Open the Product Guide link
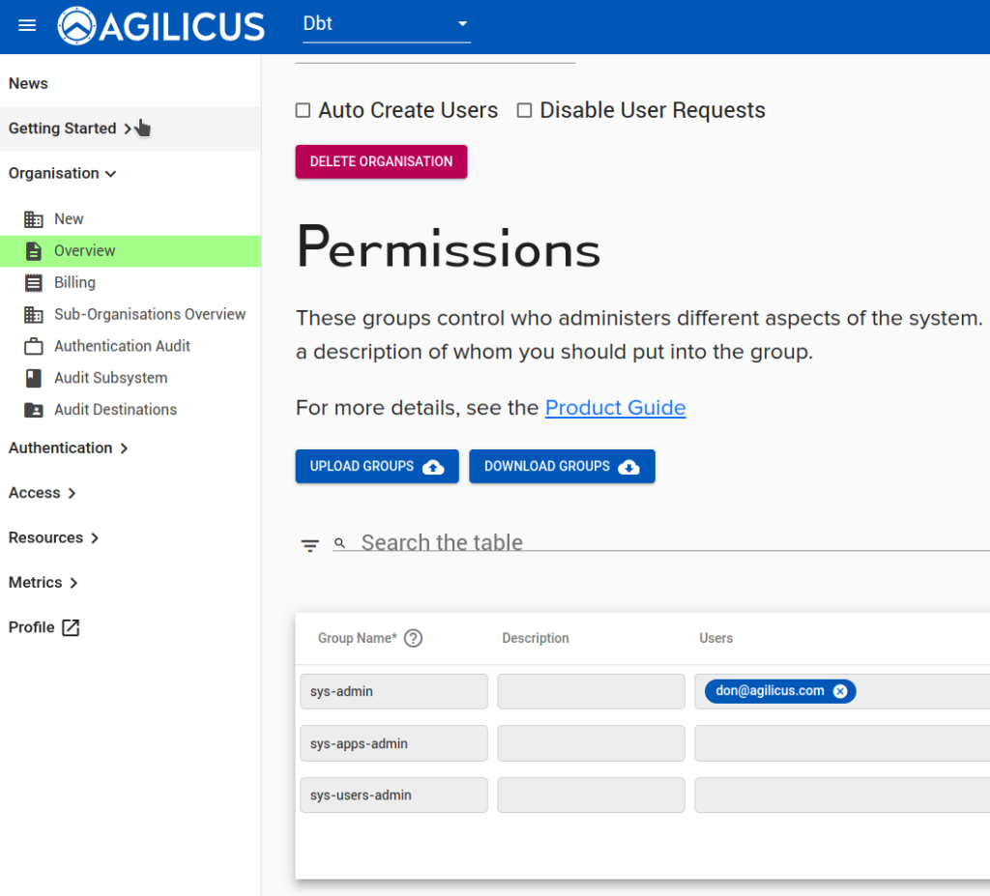Image resolution: width=990 pixels, height=896 pixels. pos(615,408)
